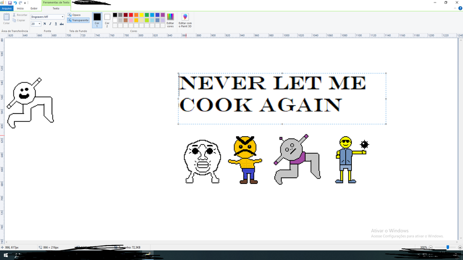Click the Undo arrow icon

(x=15, y=3)
